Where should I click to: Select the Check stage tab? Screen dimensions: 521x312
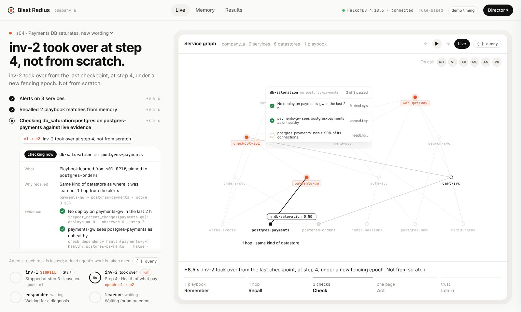(x=343, y=286)
